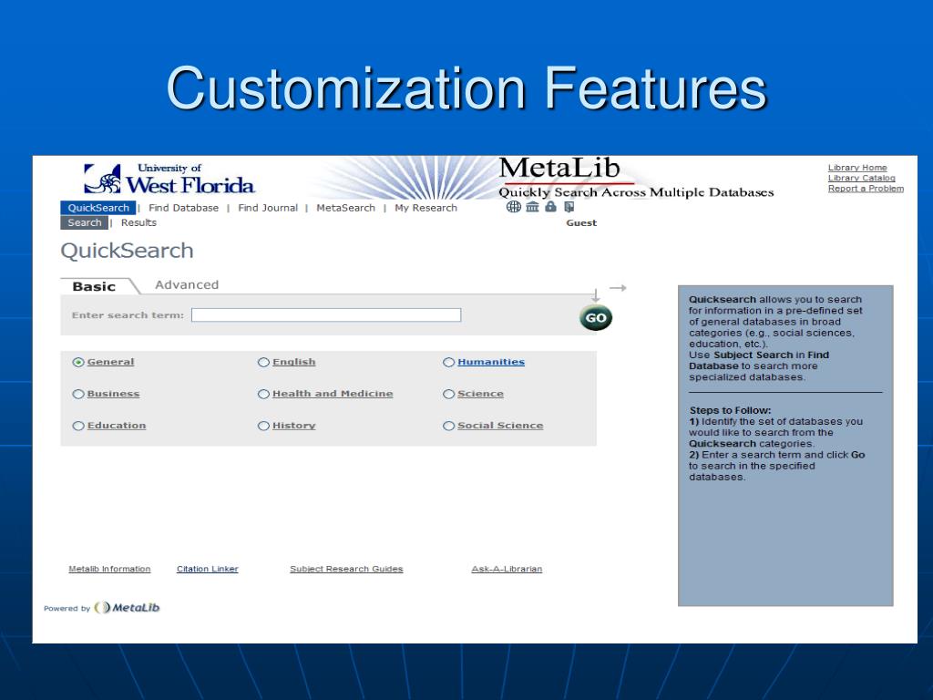This screenshot has width=933, height=700.
Task: Switch to the Results sub-tab
Action: coord(138,222)
